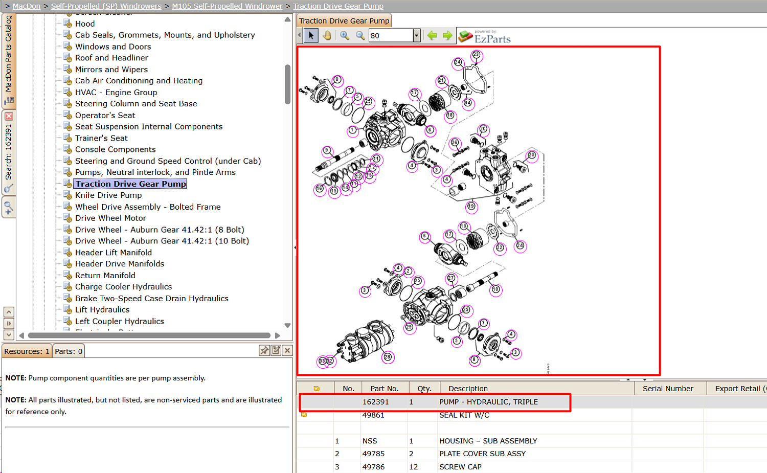Screen dimensions: 767x473
Task: Zoom out of the diagram
Action: [360, 35]
